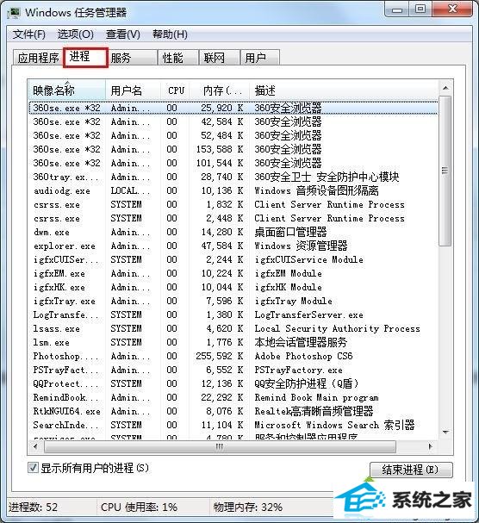Click the scroll up arrow of process list
This screenshot has height=523, width=479.
point(445,89)
